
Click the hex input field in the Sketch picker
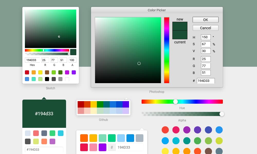(x=32, y=60)
